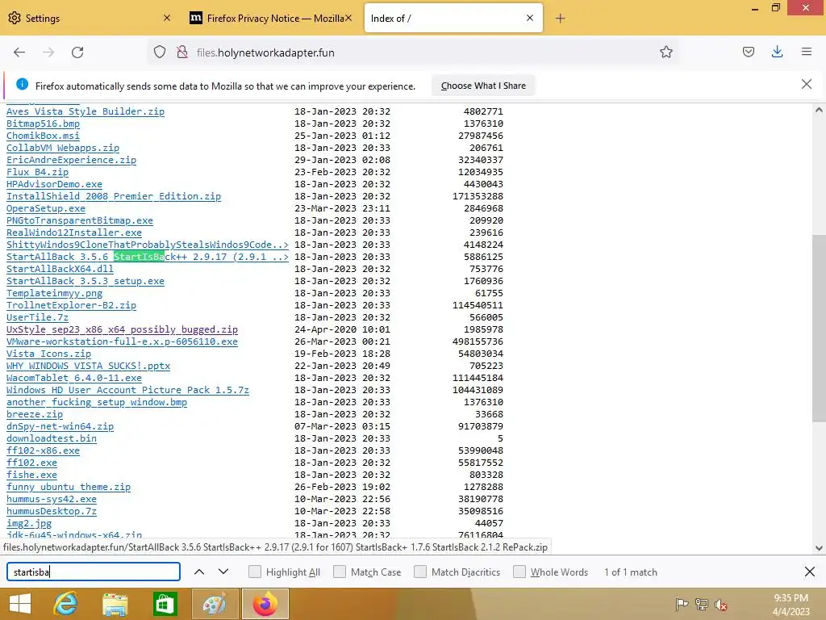Close the find bar
The height and width of the screenshot is (620, 826).
810,572
